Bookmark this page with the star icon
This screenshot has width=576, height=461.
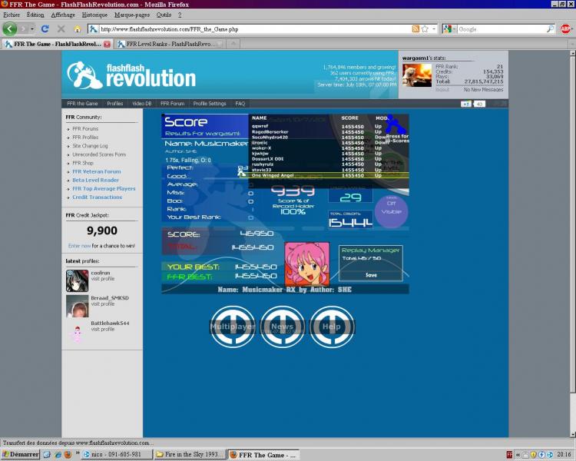425,29
